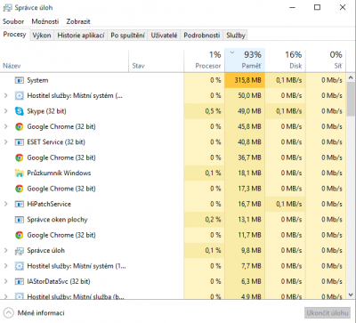Click the sort arrow above Paměť column
The height and width of the screenshot is (323, 356).
tap(232, 52)
